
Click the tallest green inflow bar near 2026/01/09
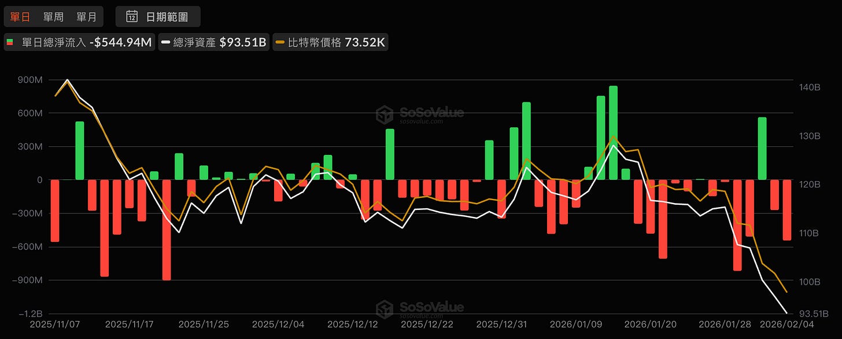click(612, 133)
